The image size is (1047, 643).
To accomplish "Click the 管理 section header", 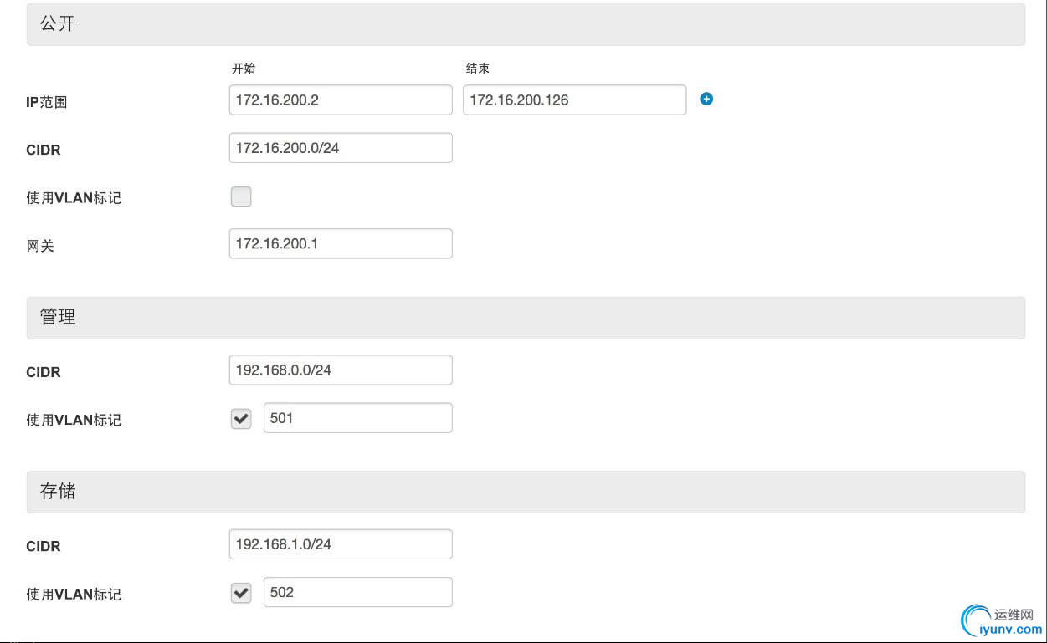I will tap(526, 318).
